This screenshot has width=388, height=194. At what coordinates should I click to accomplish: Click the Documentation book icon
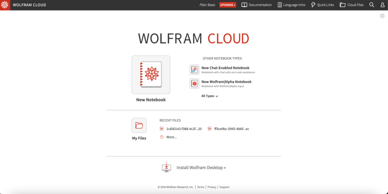pyautogui.click(x=244, y=5)
